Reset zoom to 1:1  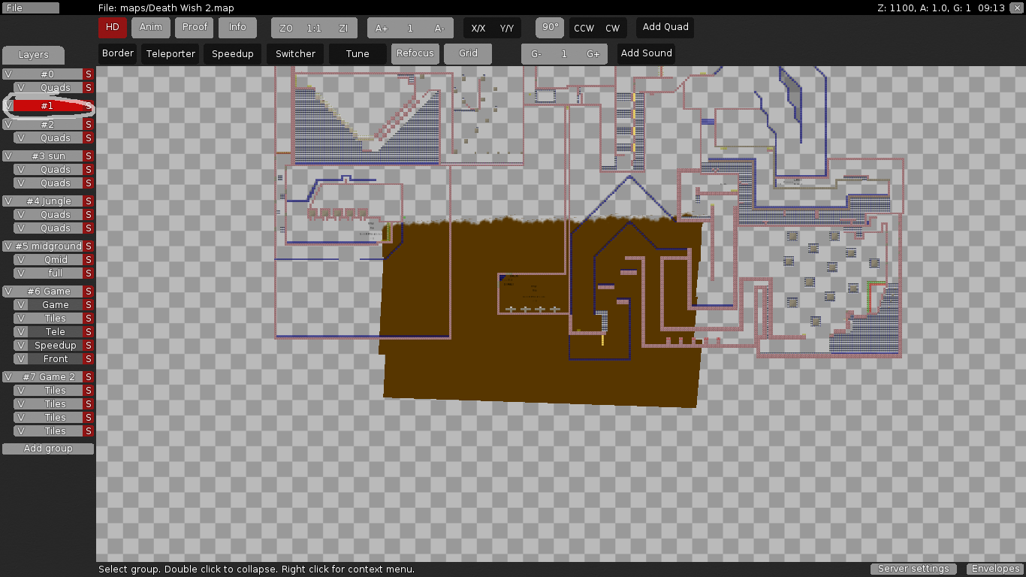tap(314, 29)
